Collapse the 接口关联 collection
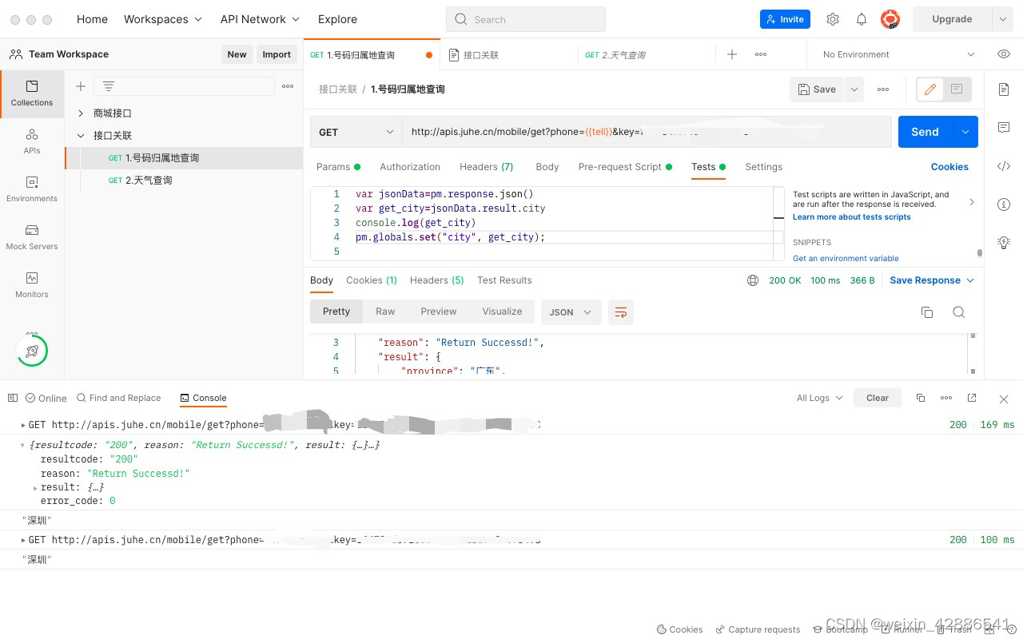Viewport: 1023px width, 639px height. click(81, 136)
